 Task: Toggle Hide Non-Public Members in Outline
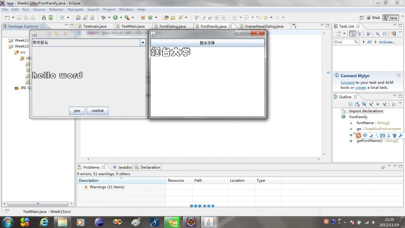point(378,104)
